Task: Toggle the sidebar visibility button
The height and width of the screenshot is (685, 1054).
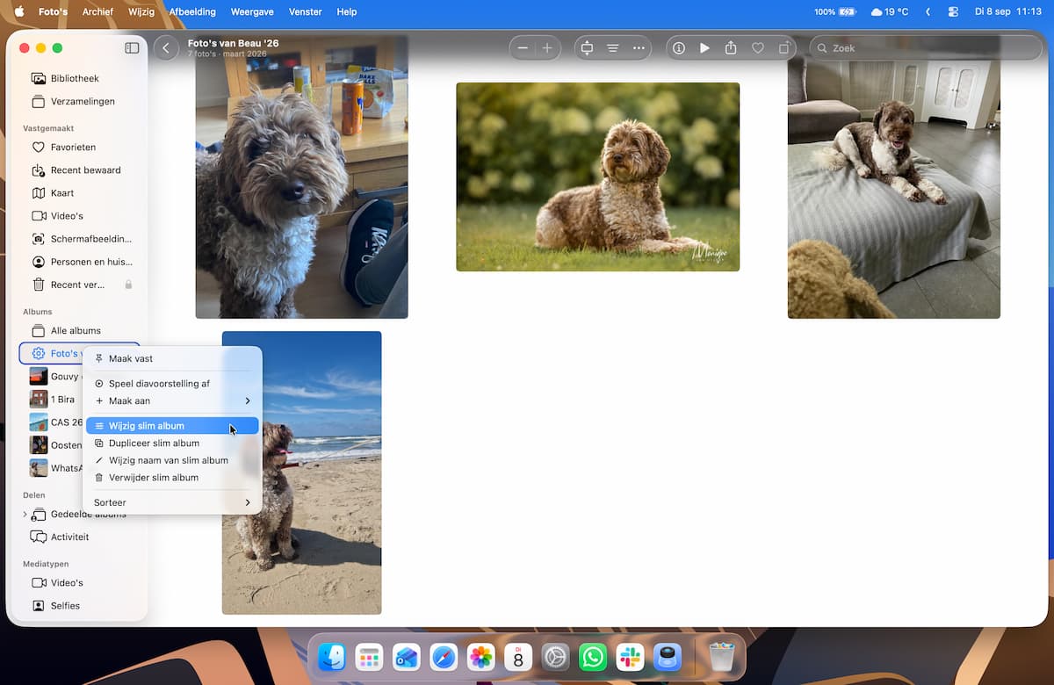Action: click(132, 48)
